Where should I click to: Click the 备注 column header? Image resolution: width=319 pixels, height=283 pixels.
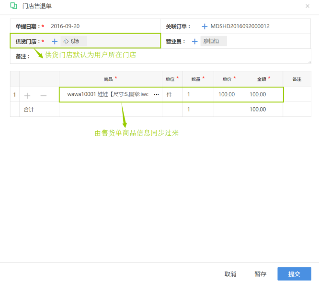coord(297,79)
